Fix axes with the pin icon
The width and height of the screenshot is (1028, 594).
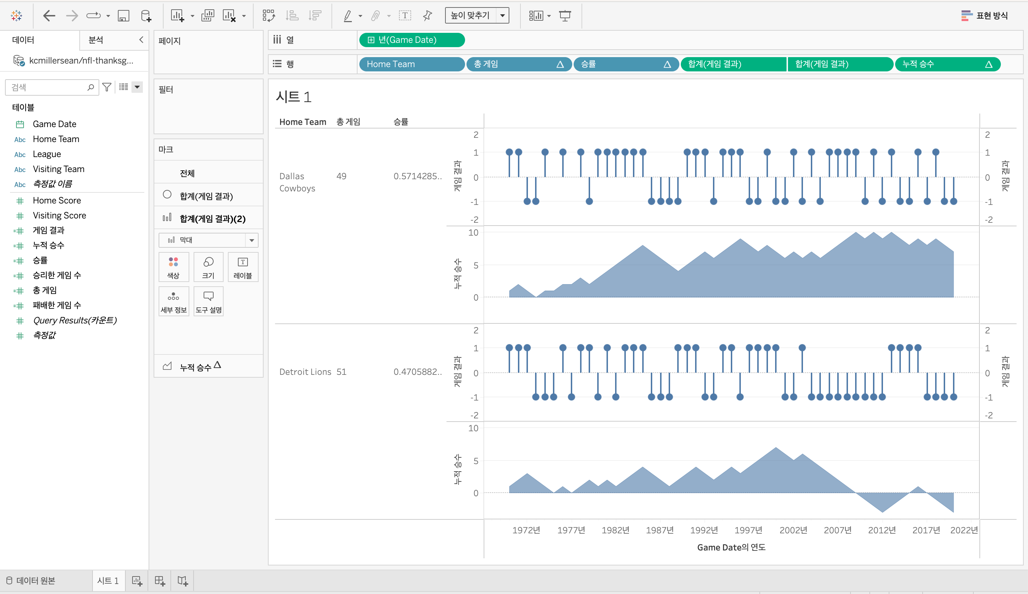pos(427,15)
